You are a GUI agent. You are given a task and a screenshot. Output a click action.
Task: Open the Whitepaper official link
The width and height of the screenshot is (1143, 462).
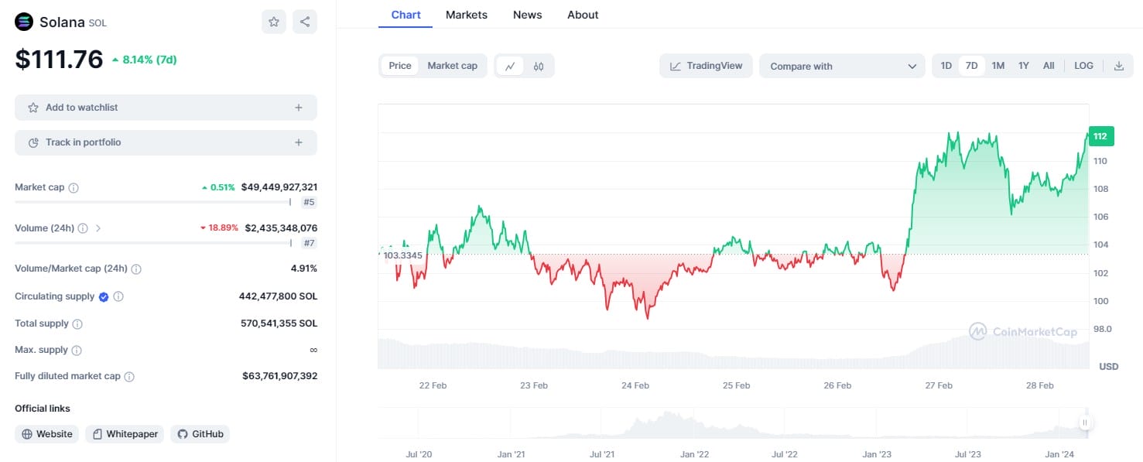pyautogui.click(x=125, y=434)
